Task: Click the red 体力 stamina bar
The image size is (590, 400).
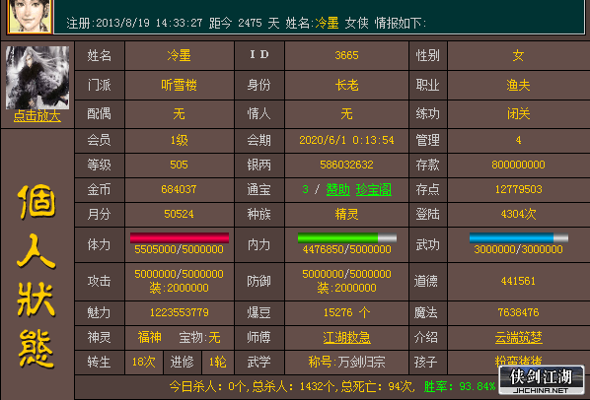Action: point(180,237)
